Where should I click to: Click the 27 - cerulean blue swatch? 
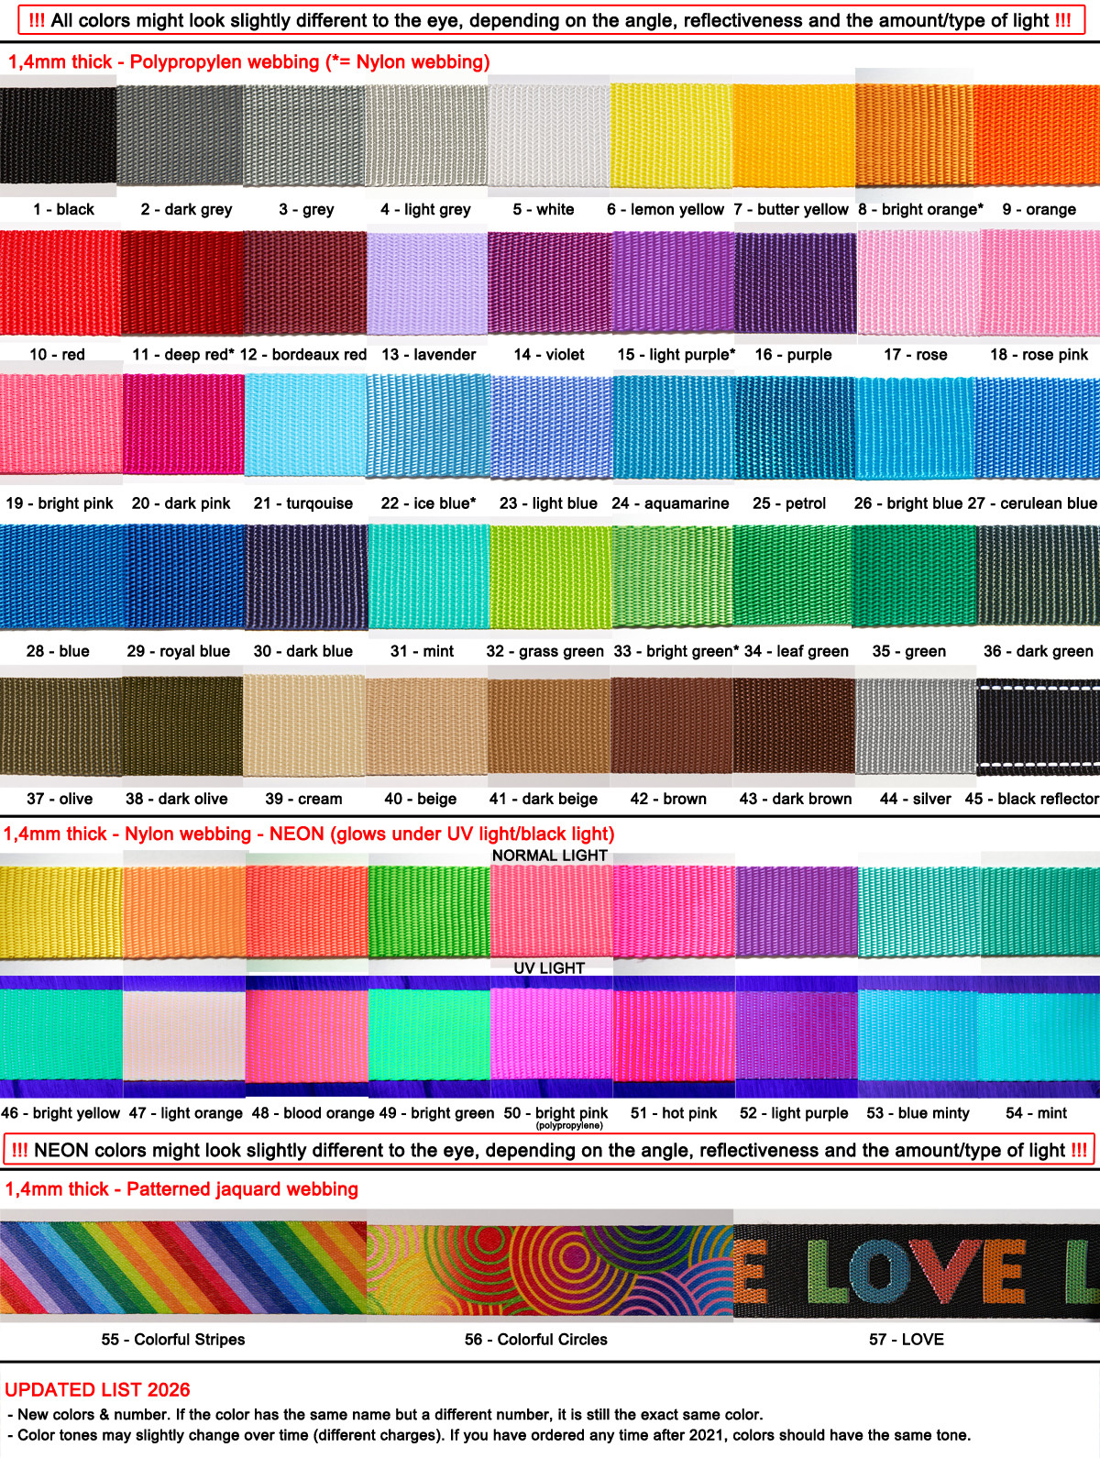[1037, 427]
